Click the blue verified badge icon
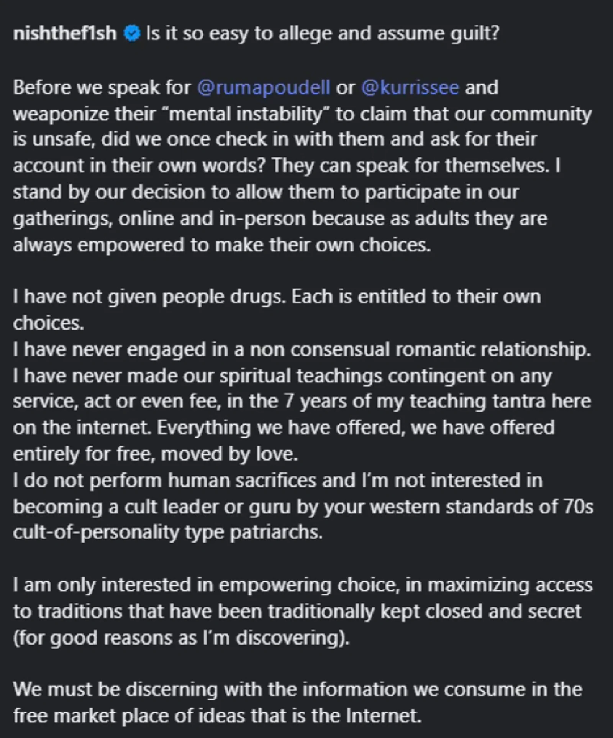The height and width of the screenshot is (738, 613). [132, 34]
